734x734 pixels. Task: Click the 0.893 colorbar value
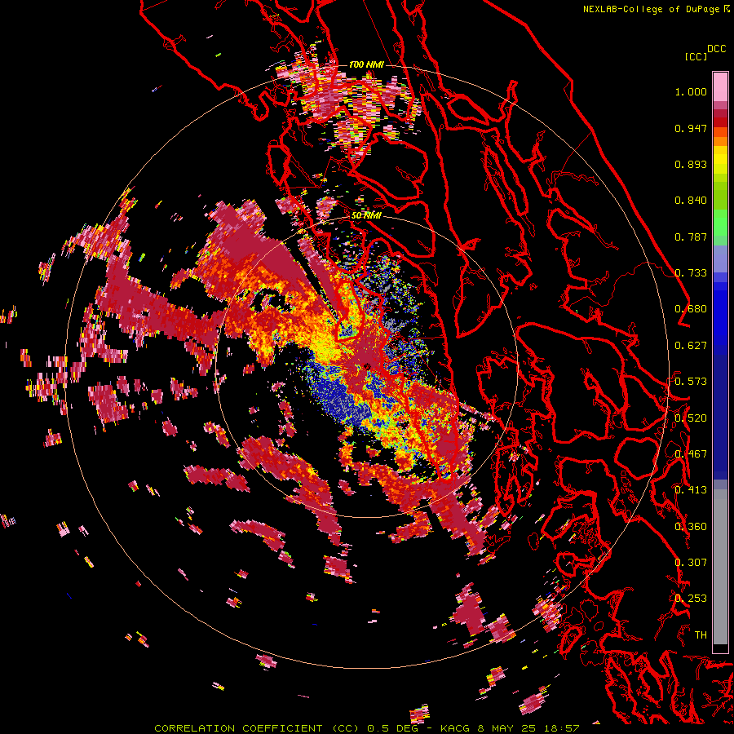tap(691, 164)
